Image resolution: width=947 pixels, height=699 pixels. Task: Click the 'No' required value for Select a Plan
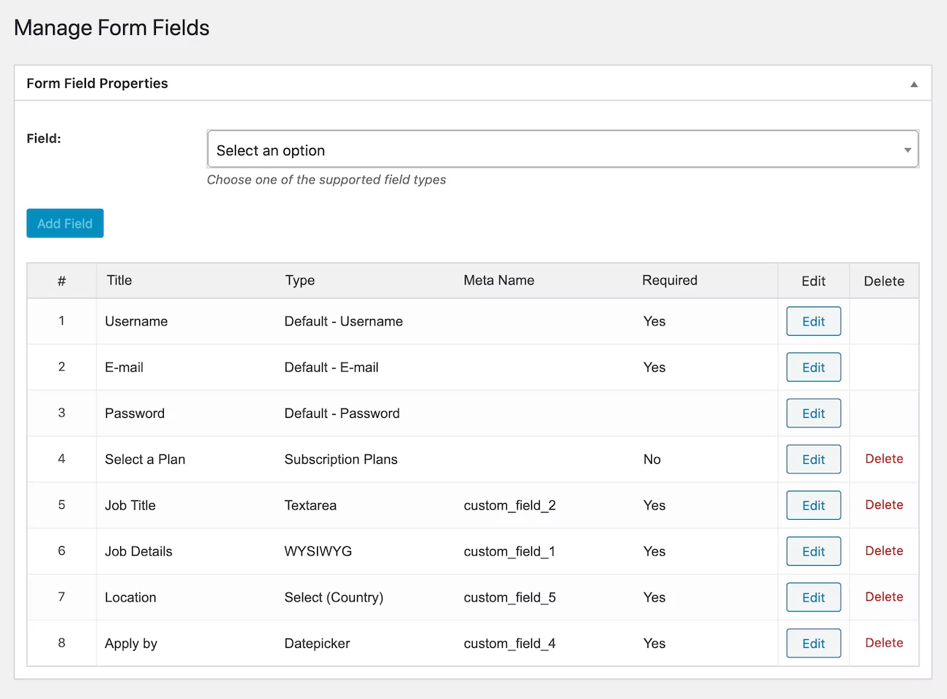[x=652, y=459]
